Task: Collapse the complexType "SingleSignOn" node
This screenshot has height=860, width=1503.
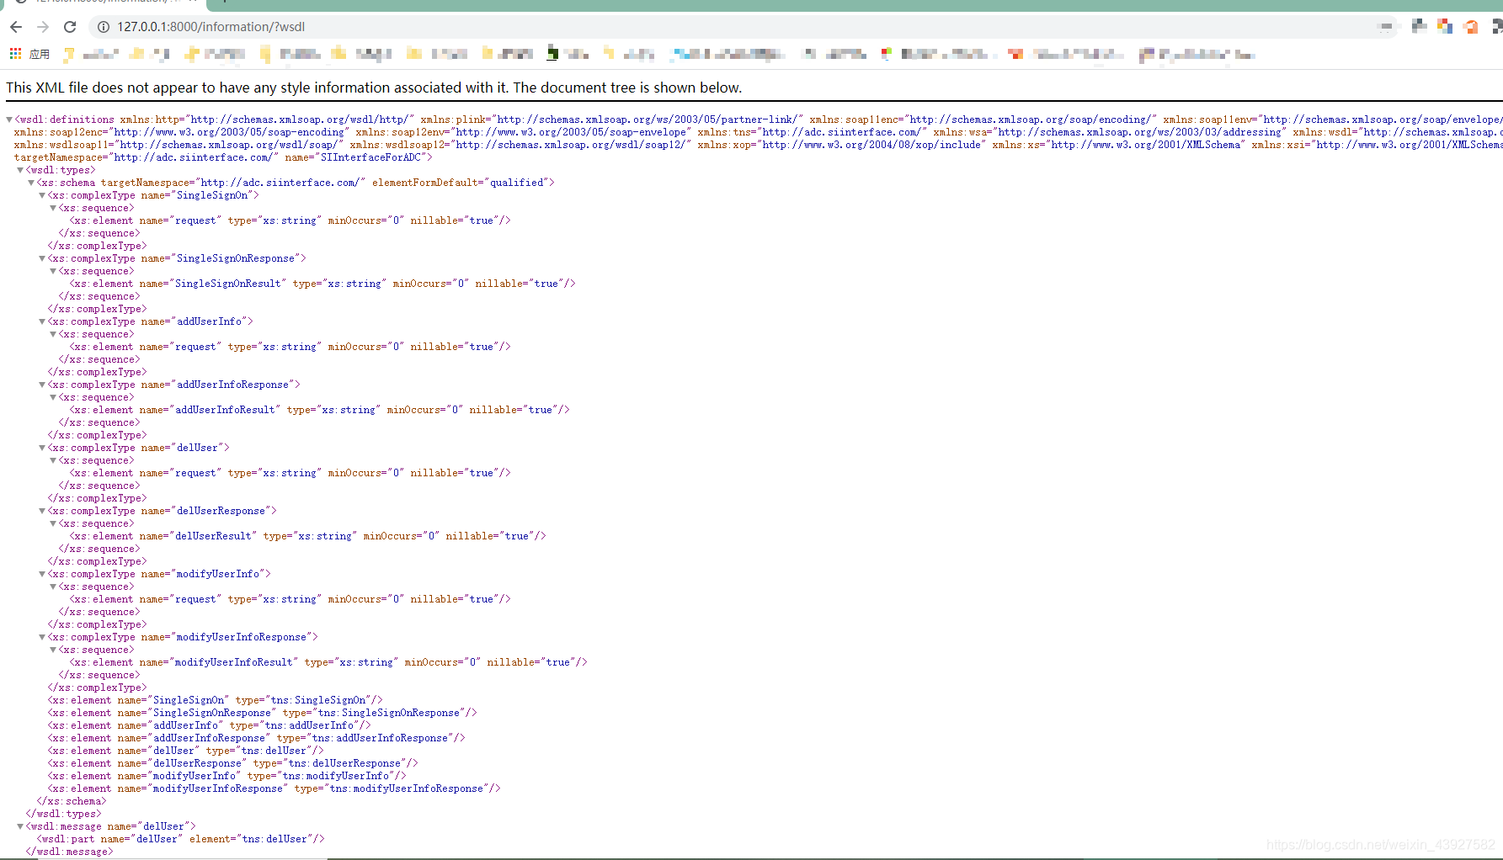Action: (42, 195)
